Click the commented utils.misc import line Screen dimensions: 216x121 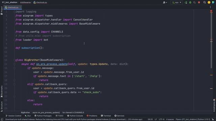point(43,36)
